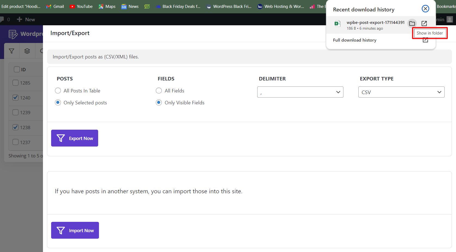Viewport: 456px width, 252px height.
Task: Open the News bookmark
Action: coord(130,7)
